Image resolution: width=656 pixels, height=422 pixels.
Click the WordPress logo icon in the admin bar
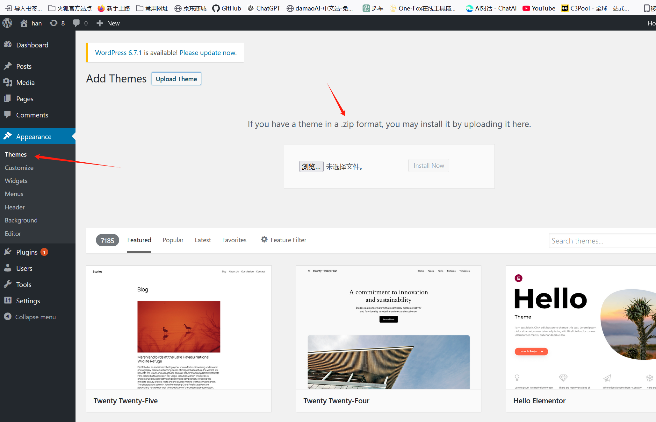click(x=7, y=23)
